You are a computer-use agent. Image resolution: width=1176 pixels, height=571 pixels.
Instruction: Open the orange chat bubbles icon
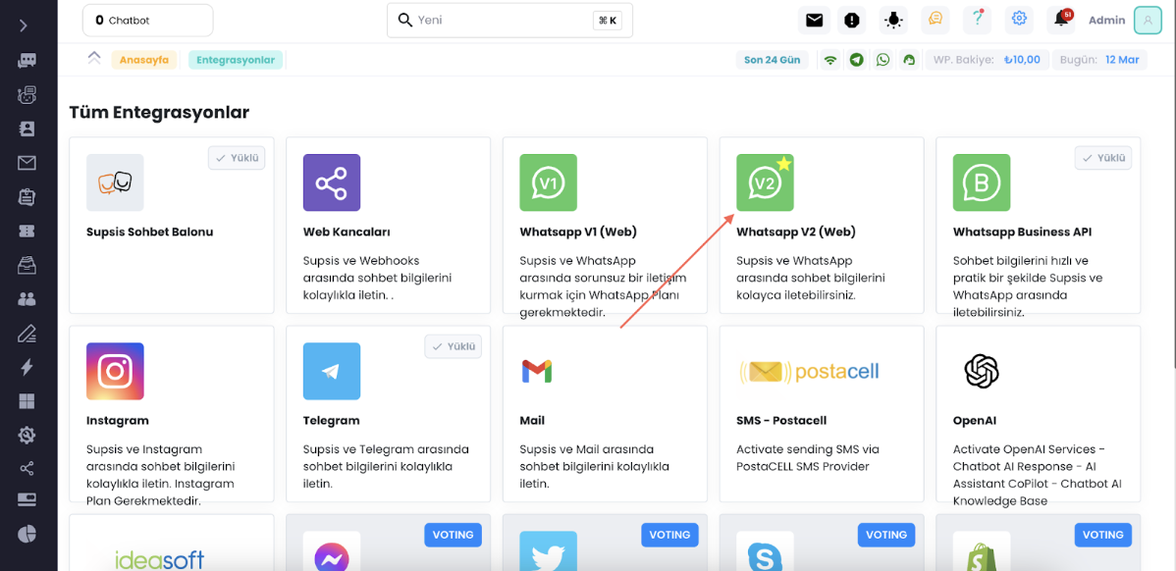click(x=935, y=21)
